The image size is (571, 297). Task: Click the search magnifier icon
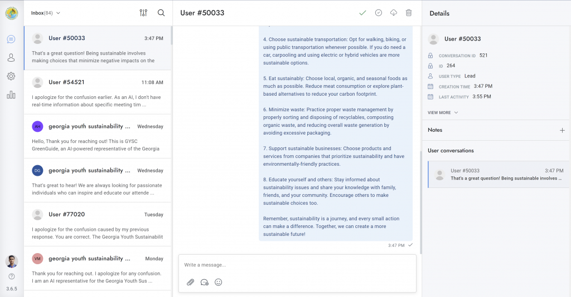[161, 13]
